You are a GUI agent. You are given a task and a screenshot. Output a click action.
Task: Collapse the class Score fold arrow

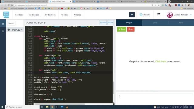click(33, 36)
